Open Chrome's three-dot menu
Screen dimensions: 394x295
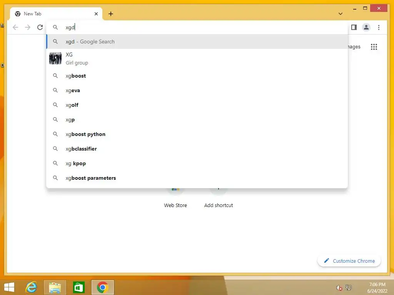(379, 27)
